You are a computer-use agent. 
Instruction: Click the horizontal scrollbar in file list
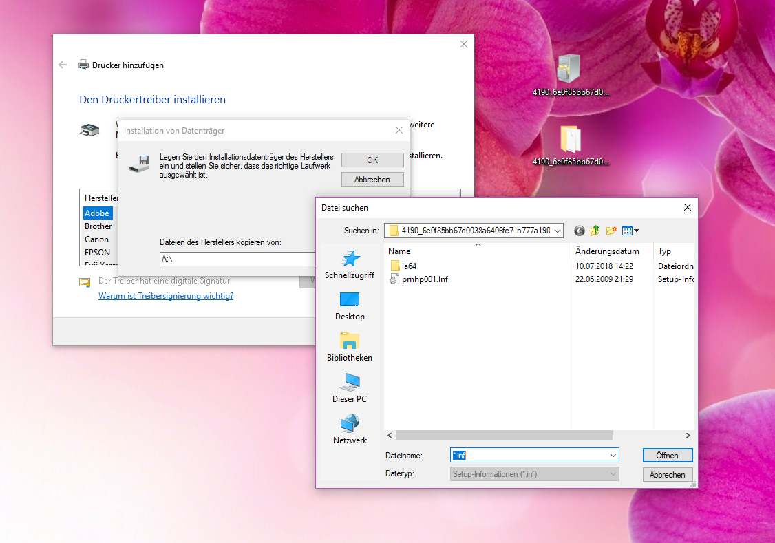504,436
